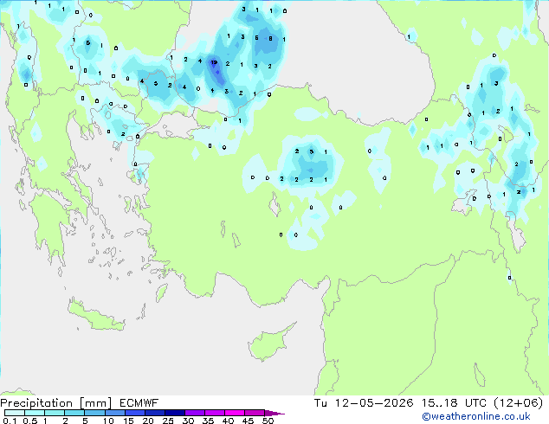Screen dimensions: 549x424
Task: Click the '20' legend scale label
Action: click(x=148, y=421)
